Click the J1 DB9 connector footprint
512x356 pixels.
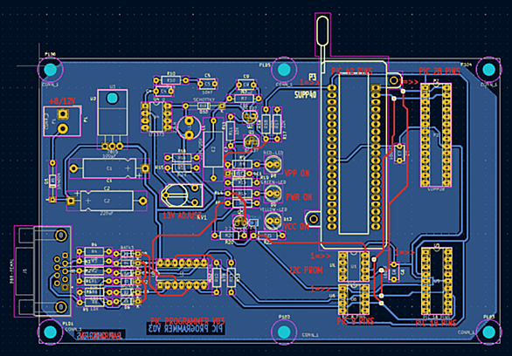click(43, 271)
